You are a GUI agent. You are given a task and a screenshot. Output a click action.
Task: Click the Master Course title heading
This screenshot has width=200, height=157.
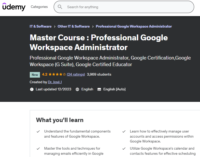(99, 42)
